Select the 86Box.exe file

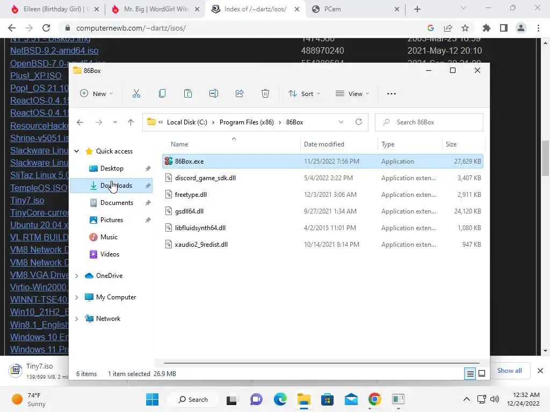tap(322, 161)
